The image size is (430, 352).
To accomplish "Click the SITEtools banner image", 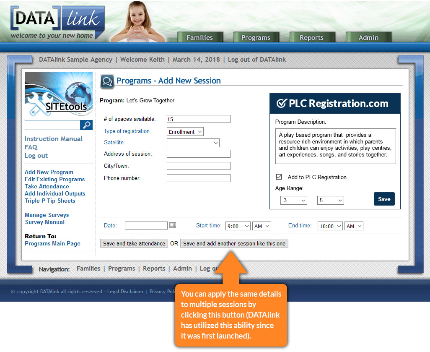I will tap(59, 94).
